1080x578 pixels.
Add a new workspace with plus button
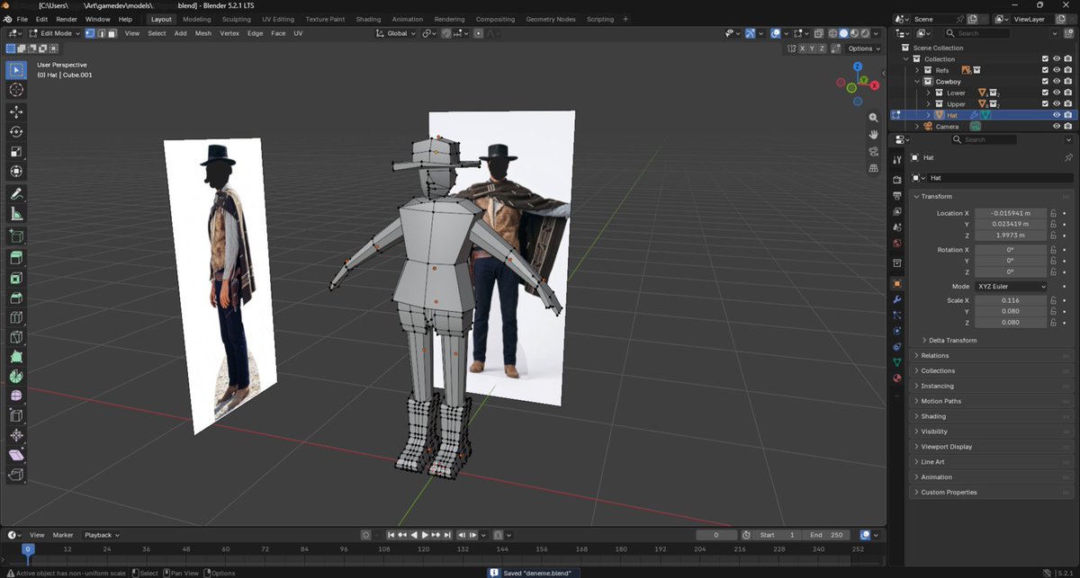[626, 19]
